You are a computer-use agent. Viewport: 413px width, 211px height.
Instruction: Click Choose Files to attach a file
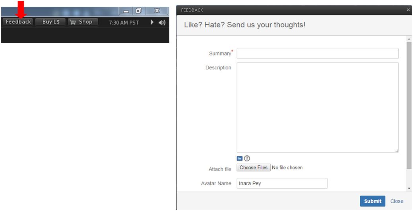(x=253, y=168)
